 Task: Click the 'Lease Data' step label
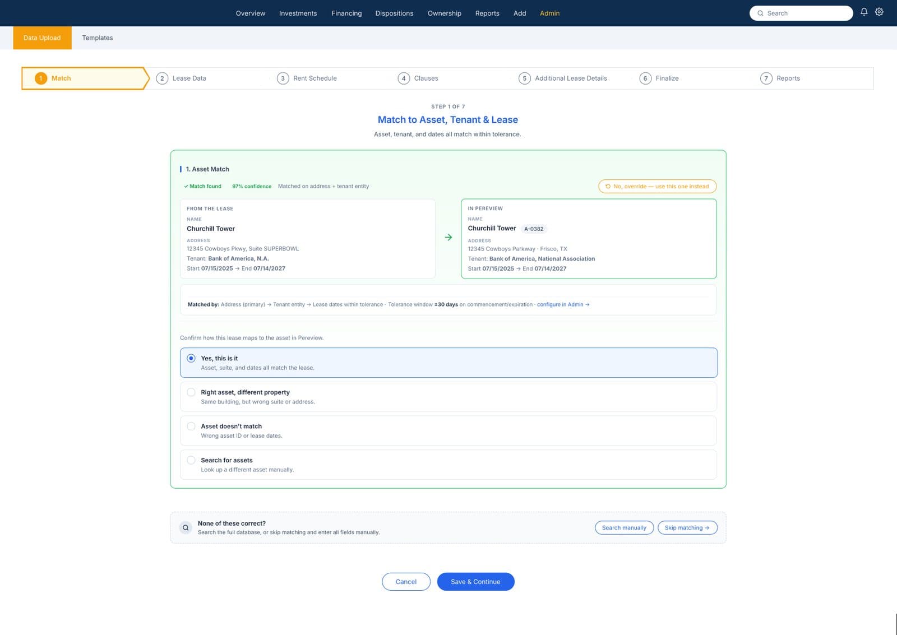click(x=189, y=78)
